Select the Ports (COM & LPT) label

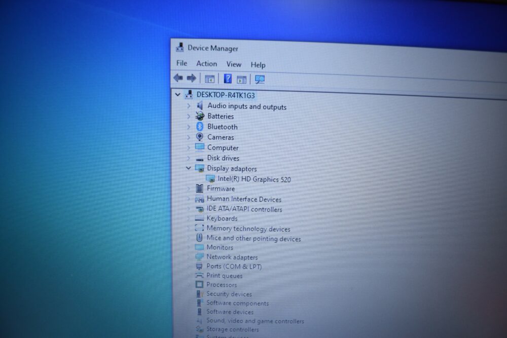(x=234, y=266)
